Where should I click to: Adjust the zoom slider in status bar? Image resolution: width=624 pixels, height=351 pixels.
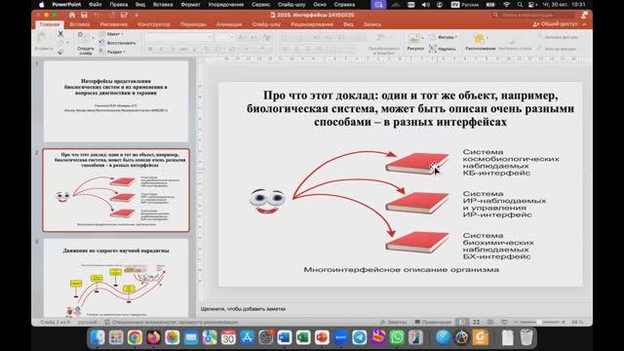[539, 322]
